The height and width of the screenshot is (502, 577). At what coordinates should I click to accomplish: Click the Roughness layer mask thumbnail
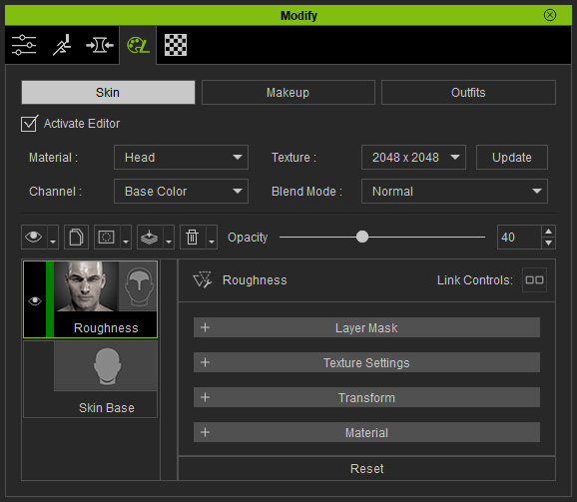tap(138, 286)
